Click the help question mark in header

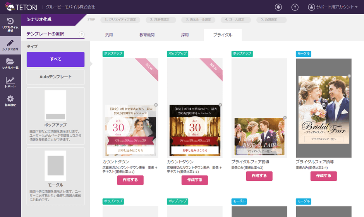tap(295, 7)
